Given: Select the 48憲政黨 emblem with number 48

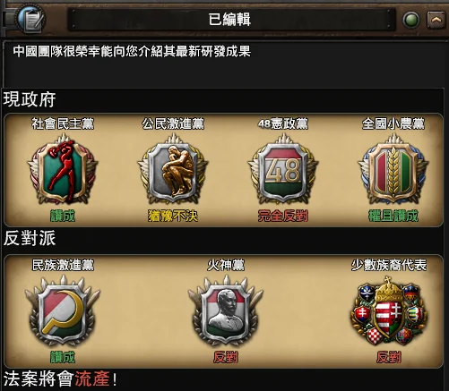Looking at the screenshot, I should click(283, 169).
